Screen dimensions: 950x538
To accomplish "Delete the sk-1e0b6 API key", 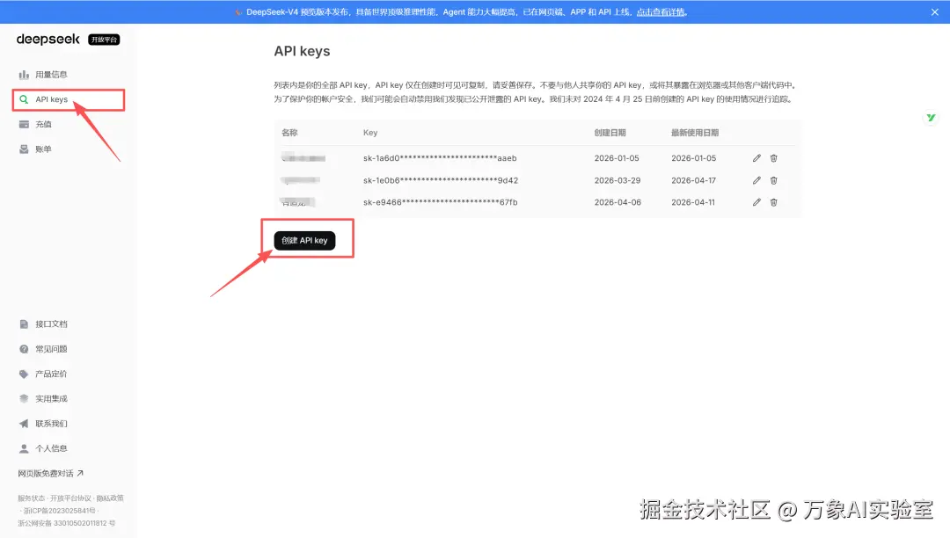I will point(773,180).
